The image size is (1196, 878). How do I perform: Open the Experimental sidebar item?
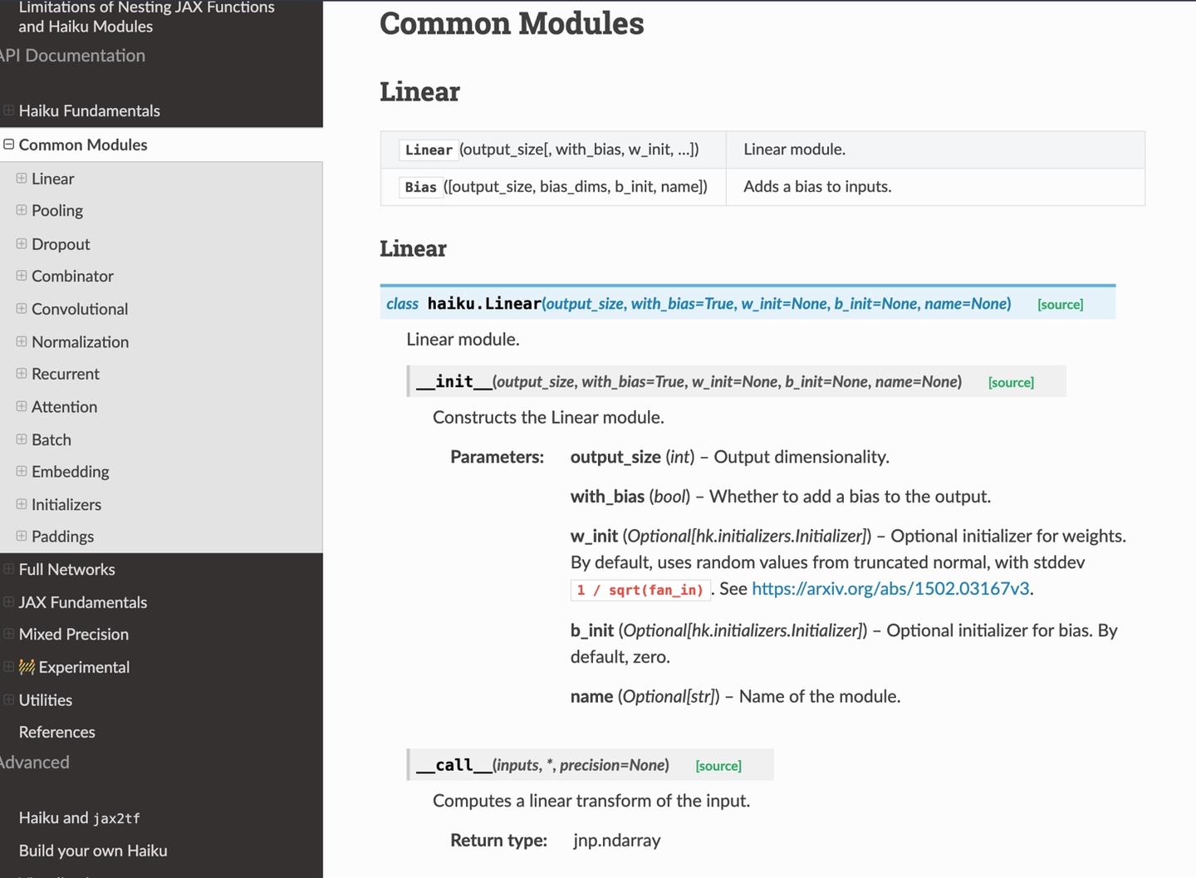83,667
